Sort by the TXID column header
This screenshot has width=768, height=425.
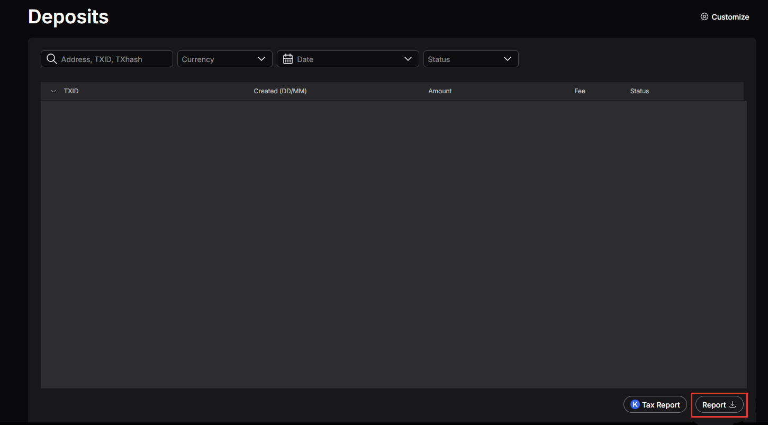pyautogui.click(x=71, y=91)
